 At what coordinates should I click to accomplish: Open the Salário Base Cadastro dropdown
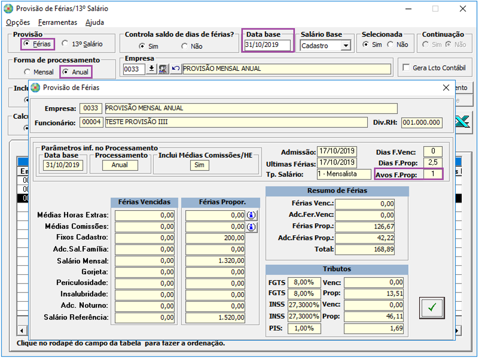click(x=345, y=46)
